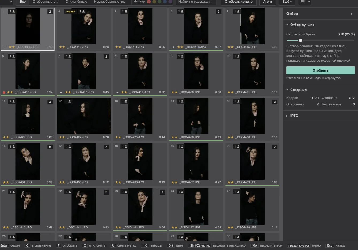Screen dimensions: 358x250
Task: Open the series badge 3 on _DSC4413.JPG
Action: [219, 11]
